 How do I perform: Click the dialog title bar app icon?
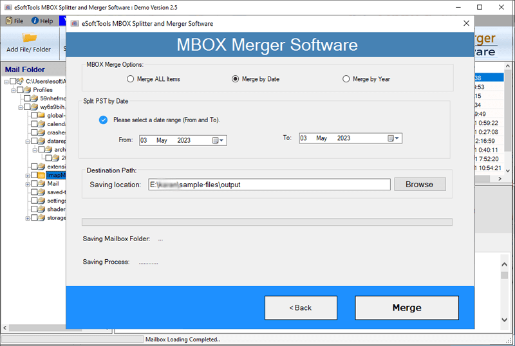click(x=75, y=24)
